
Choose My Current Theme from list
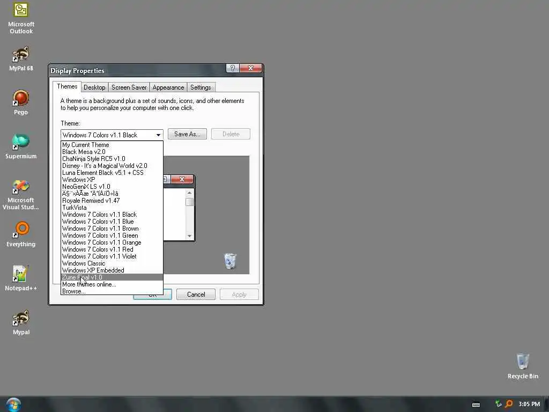[x=112, y=145]
